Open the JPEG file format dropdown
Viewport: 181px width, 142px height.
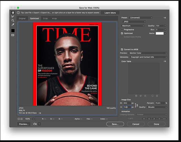pos(134,22)
